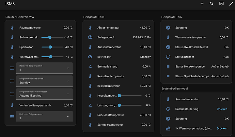Click check-circle icon beside Status 3W-Umschaltventil

point(168,47)
